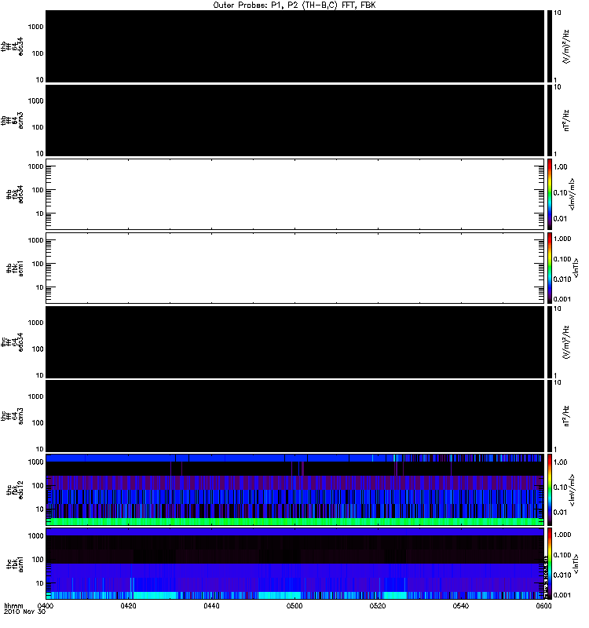Click the thc fff 64 scm3 panel label
589x628 pixels.
pyautogui.click(x=12, y=416)
